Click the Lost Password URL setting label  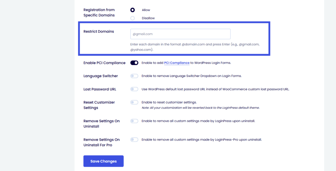[100, 89]
